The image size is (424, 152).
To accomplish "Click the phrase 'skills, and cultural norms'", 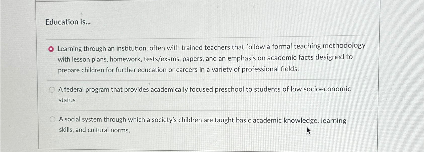I will [x=94, y=130].
